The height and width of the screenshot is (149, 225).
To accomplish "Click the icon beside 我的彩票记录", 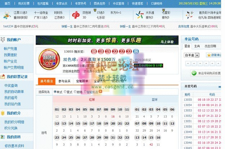I will [3, 76].
